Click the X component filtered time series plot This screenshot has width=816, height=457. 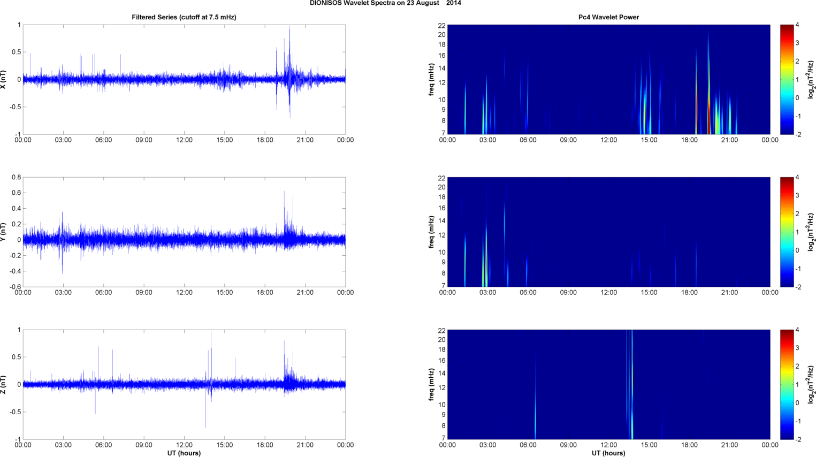pyautogui.click(x=184, y=79)
